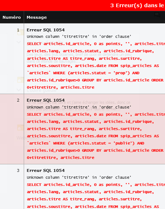This screenshot has width=165, height=209.
Task: Open the second Erreur SQL 1054 title
Action: coord(46,100)
